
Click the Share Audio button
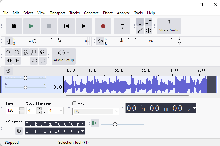[169, 26]
